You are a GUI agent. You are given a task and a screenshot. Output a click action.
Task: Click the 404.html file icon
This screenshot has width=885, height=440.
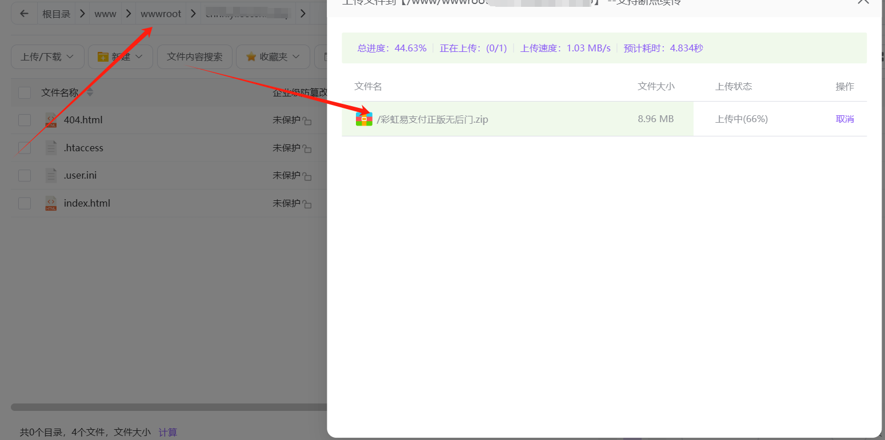[x=51, y=120]
